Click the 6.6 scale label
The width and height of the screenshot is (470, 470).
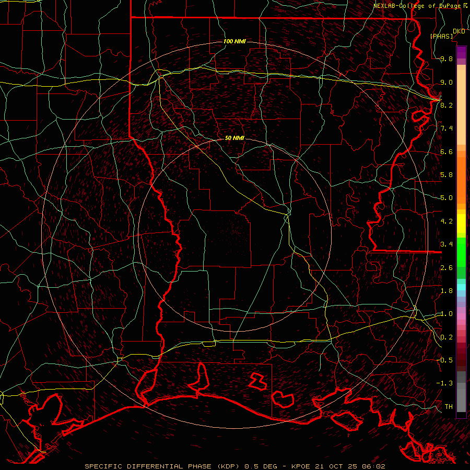coord(446,151)
